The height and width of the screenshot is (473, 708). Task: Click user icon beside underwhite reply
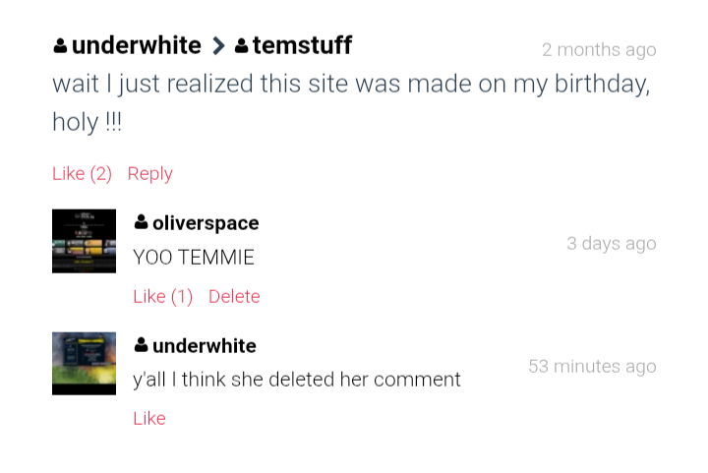coord(142,346)
